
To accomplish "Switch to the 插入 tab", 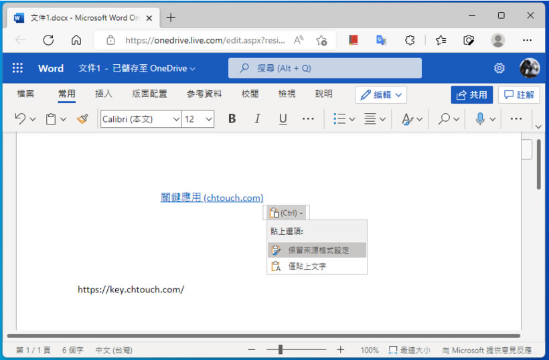I will (104, 94).
